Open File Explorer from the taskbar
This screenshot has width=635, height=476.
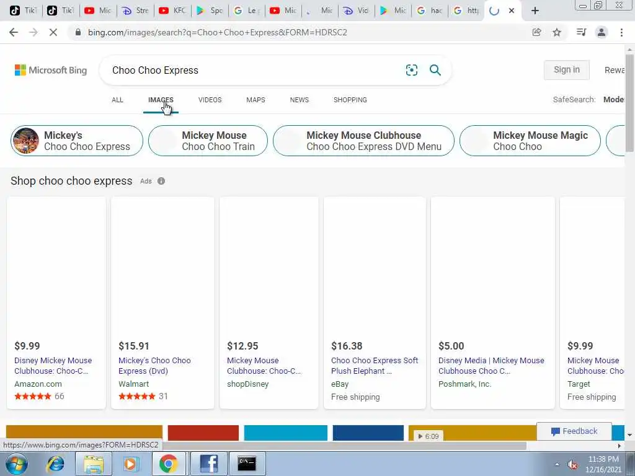click(x=94, y=464)
